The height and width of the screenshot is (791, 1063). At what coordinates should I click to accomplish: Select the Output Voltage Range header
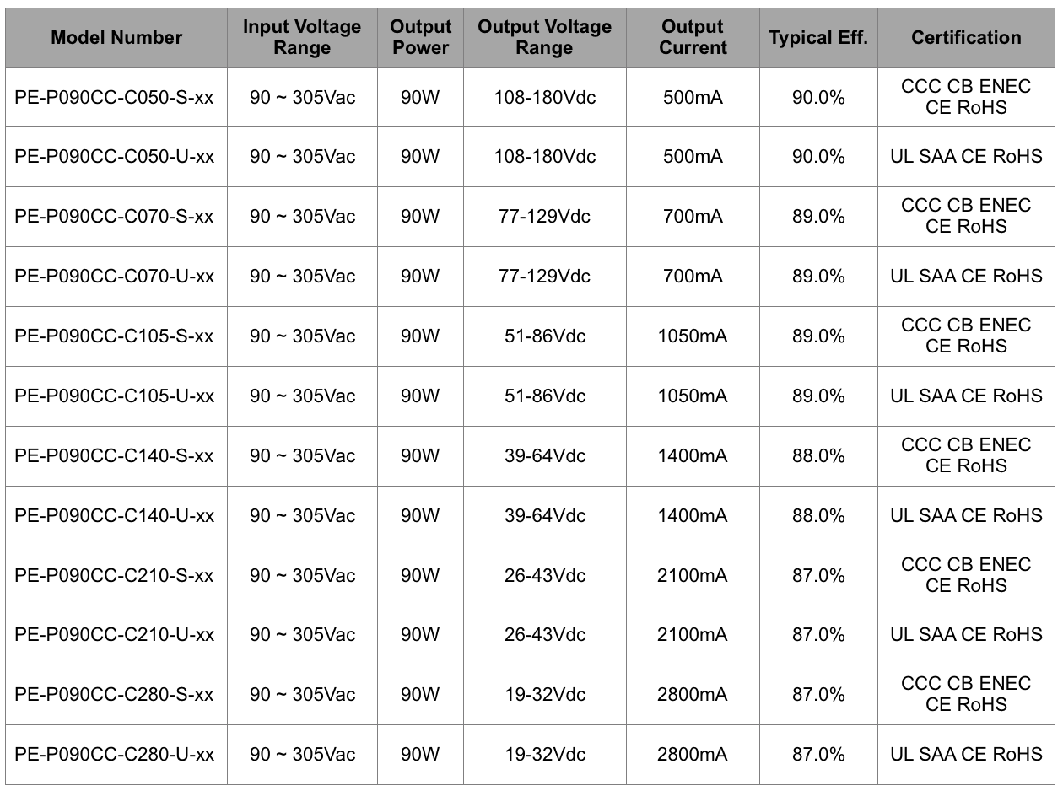[544, 38]
